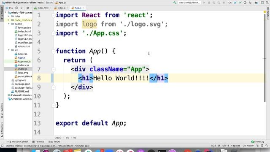Click the src breadcrumb in navigation bar
The width and height of the screenshot is (270, 152).
click(50, 3)
